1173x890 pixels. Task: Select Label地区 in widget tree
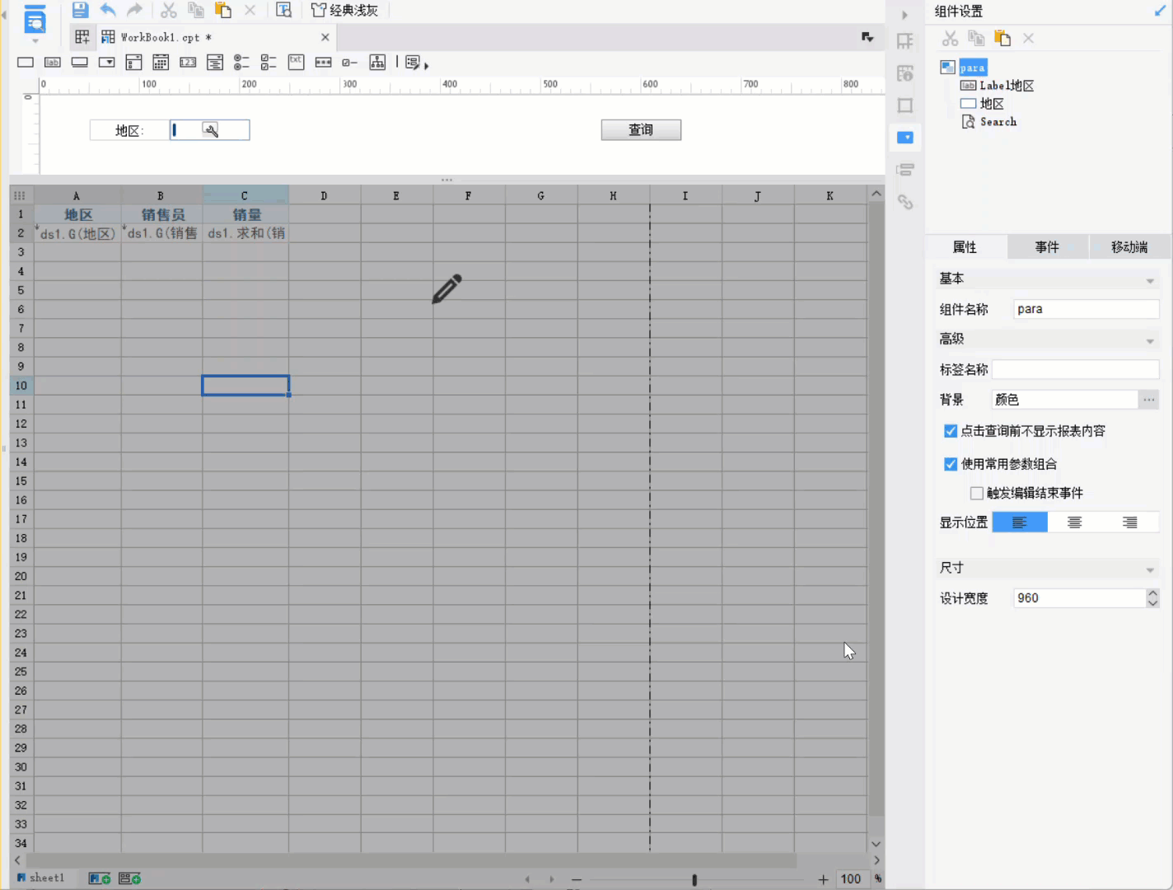click(x=1007, y=86)
